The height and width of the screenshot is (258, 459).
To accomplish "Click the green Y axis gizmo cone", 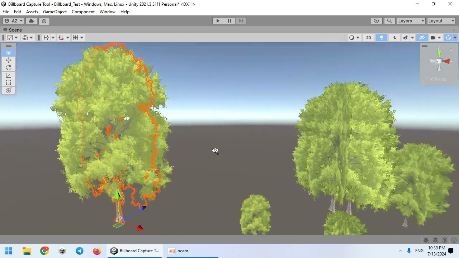I will 439,53.
